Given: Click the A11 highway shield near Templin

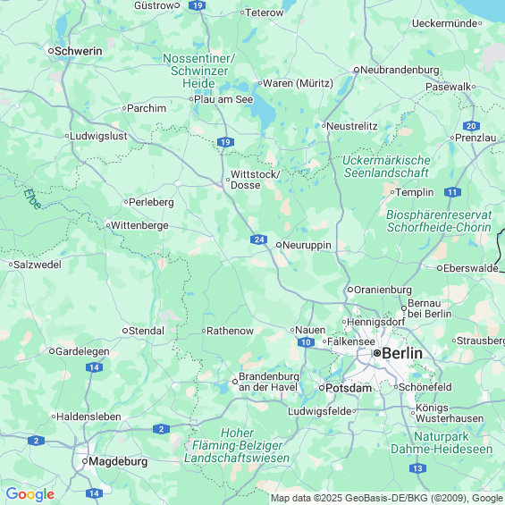Looking at the screenshot, I should (452, 192).
